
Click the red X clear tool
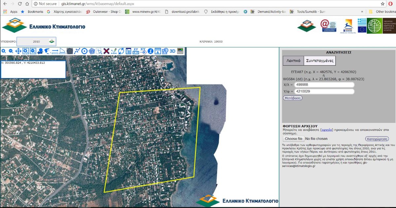tap(106, 51)
